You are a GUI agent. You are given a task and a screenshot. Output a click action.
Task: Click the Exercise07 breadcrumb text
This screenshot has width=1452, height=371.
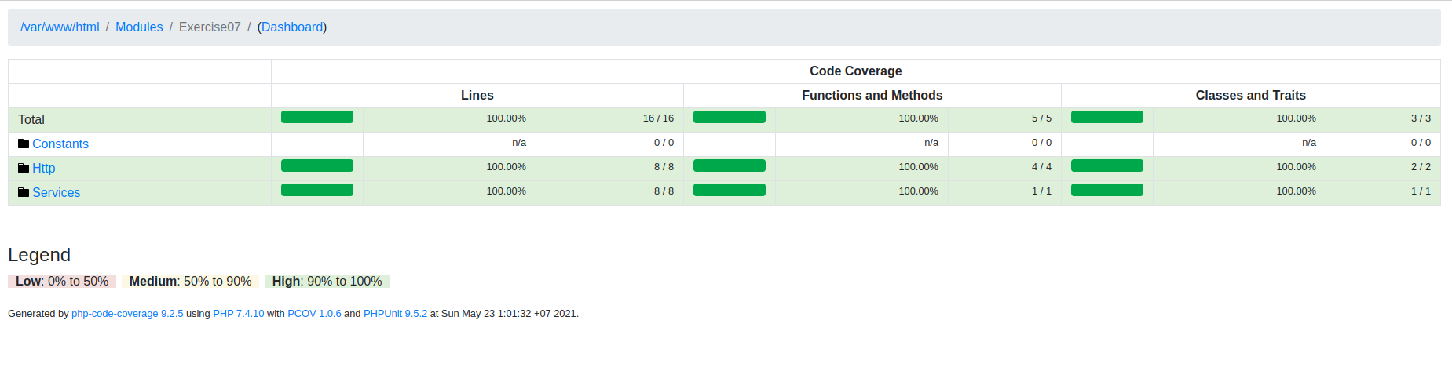(210, 27)
